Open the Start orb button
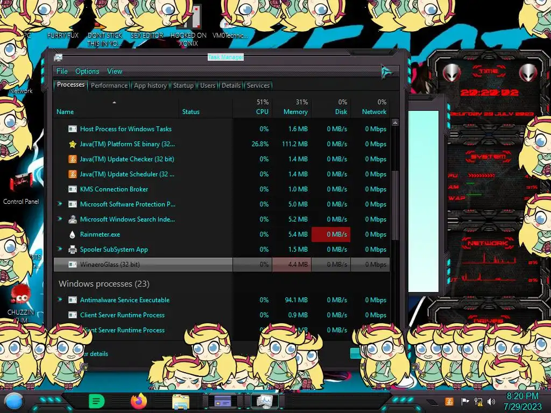 (14, 402)
